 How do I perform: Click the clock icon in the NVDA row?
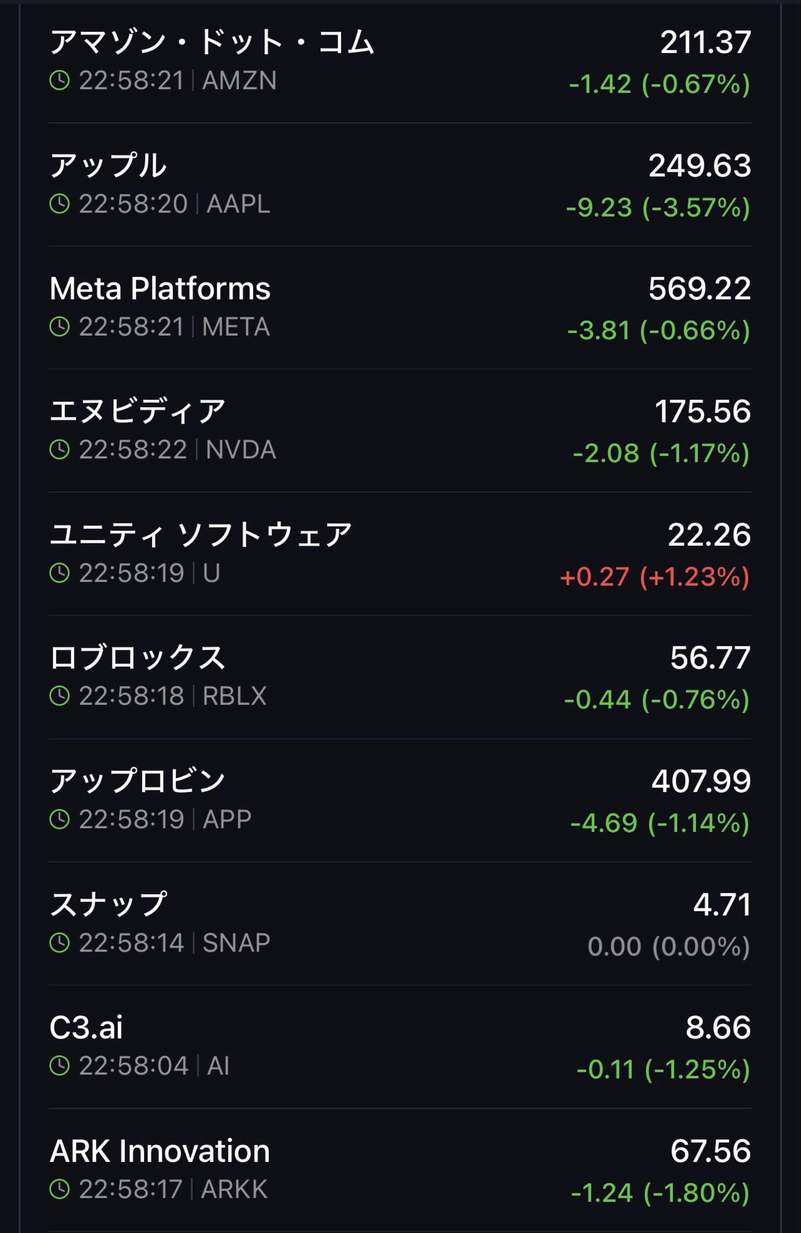click(60, 450)
